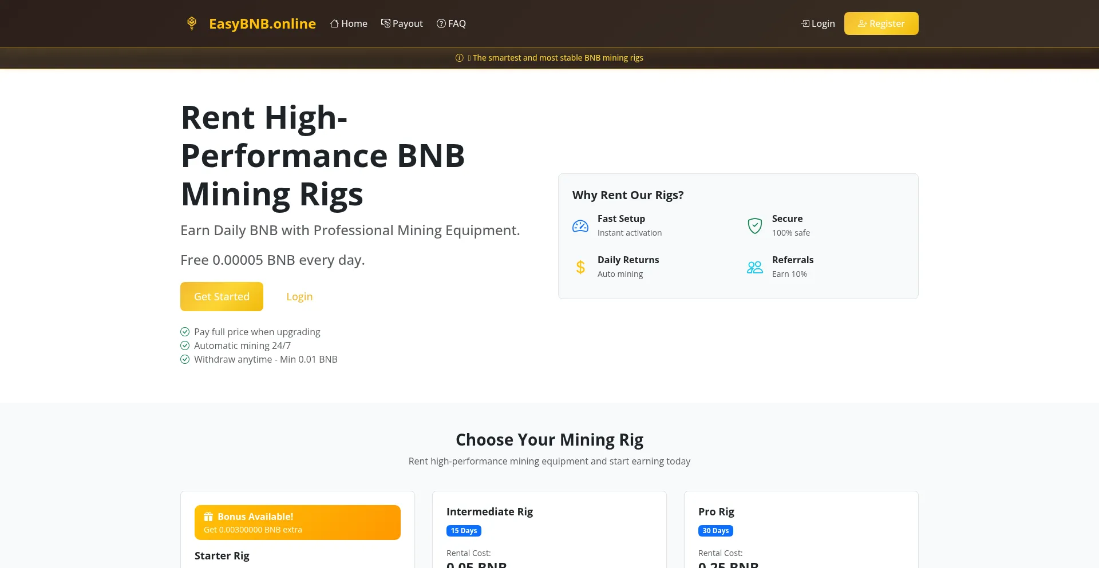This screenshot has width=1099, height=568.
Task: Click the checkmark beside Pay full price
Action: [185, 332]
